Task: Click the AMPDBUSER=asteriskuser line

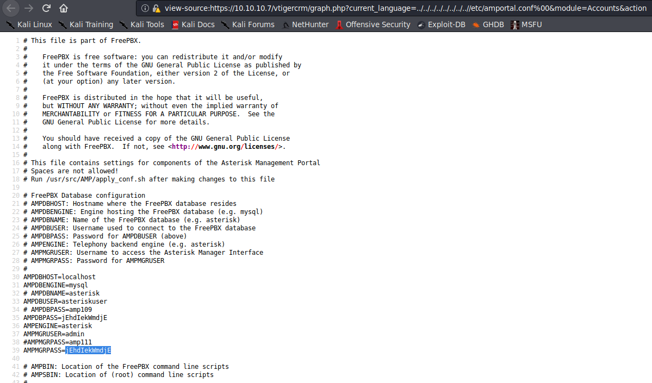Action: (x=65, y=302)
